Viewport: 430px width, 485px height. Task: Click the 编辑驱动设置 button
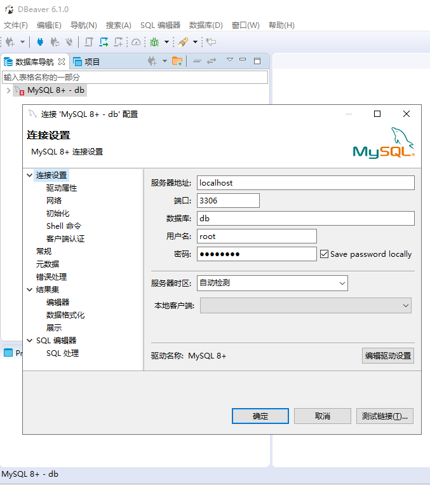coord(388,356)
